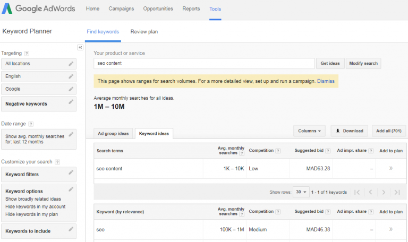
Task: Click the Get ideas button
Action: click(x=330, y=63)
